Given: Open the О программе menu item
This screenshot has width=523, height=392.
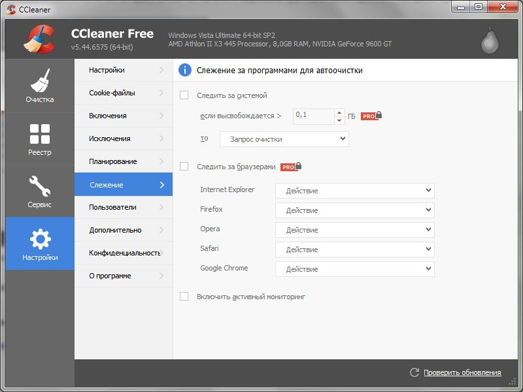Looking at the screenshot, I should pyautogui.click(x=124, y=276).
